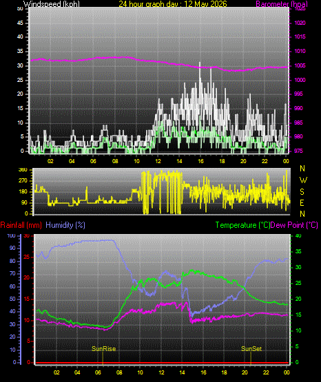
Task: Click the 'Barometer (hpa)' axis title
Action: coord(282,4)
